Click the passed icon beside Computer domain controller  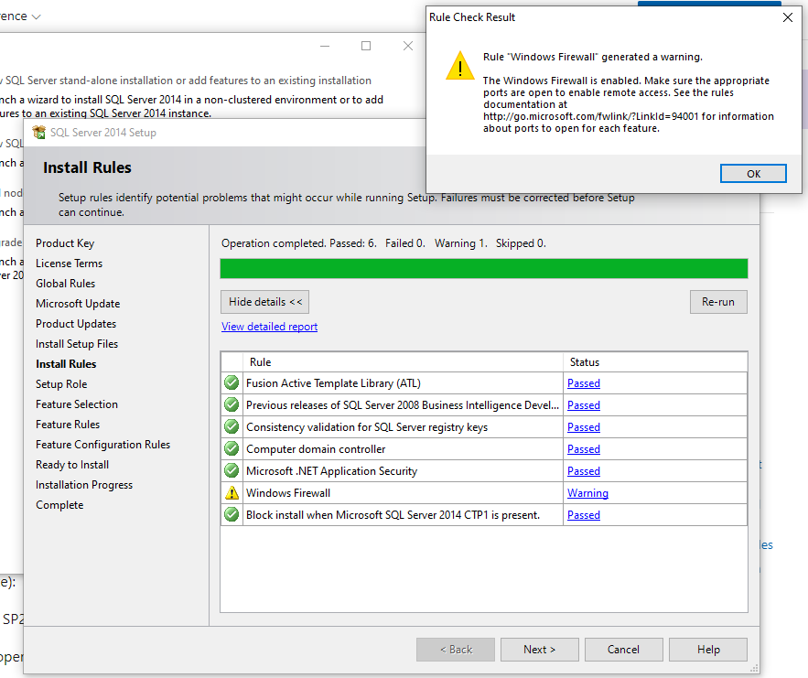tap(231, 448)
